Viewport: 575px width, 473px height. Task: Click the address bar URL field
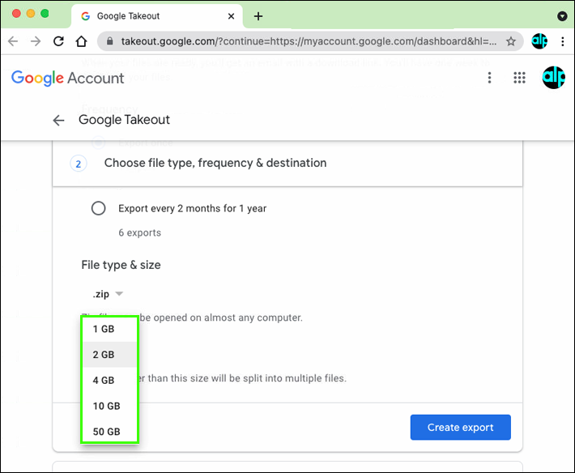click(x=308, y=41)
